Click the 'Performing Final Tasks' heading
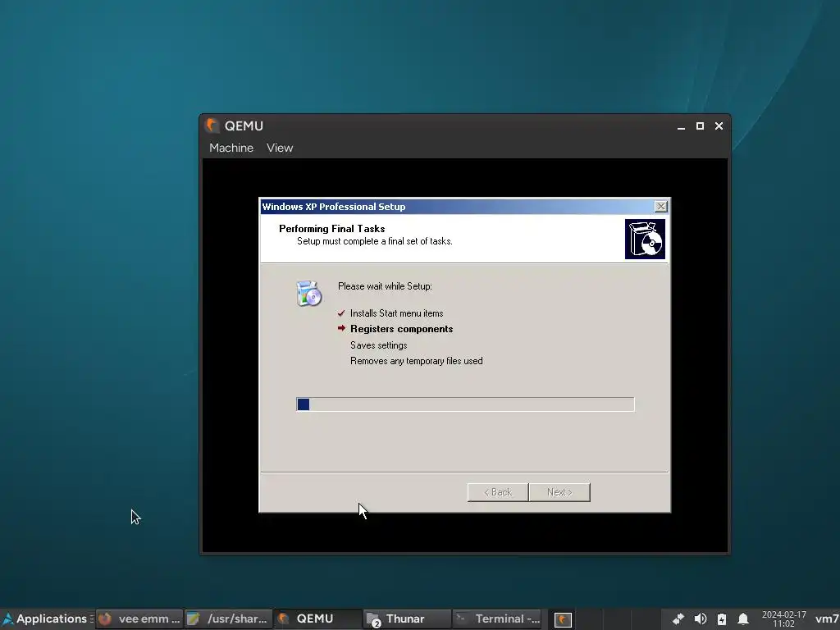 click(x=331, y=229)
